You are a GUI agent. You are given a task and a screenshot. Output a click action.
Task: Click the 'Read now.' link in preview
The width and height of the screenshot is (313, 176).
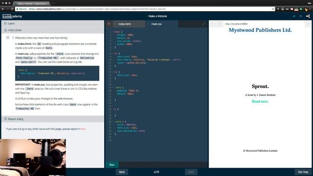260,101
